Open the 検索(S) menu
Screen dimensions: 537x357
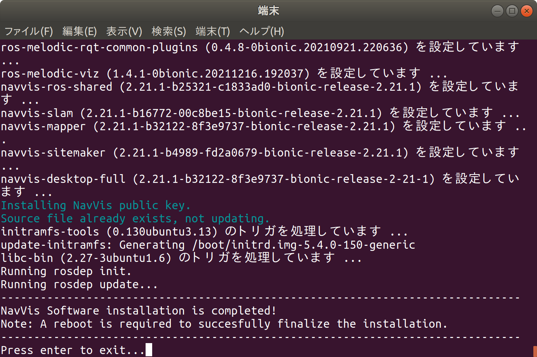click(x=169, y=31)
